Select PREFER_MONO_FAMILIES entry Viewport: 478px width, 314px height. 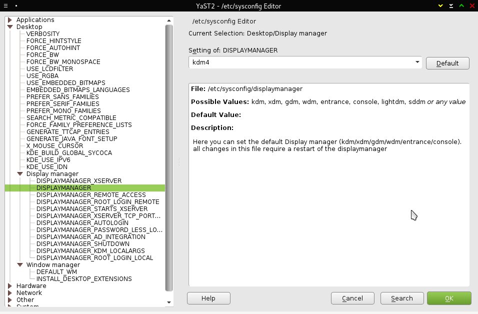click(x=63, y=111)
